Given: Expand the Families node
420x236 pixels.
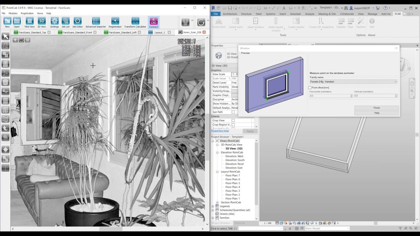Looking at the screenshot, I should pos(213,218).
